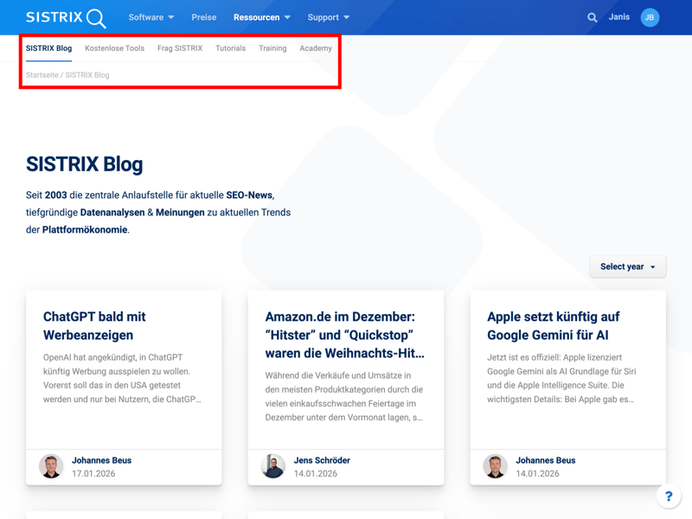Click the Startseite breadcrumb link
Screen dimensions: 692x519
coord(42,75)
